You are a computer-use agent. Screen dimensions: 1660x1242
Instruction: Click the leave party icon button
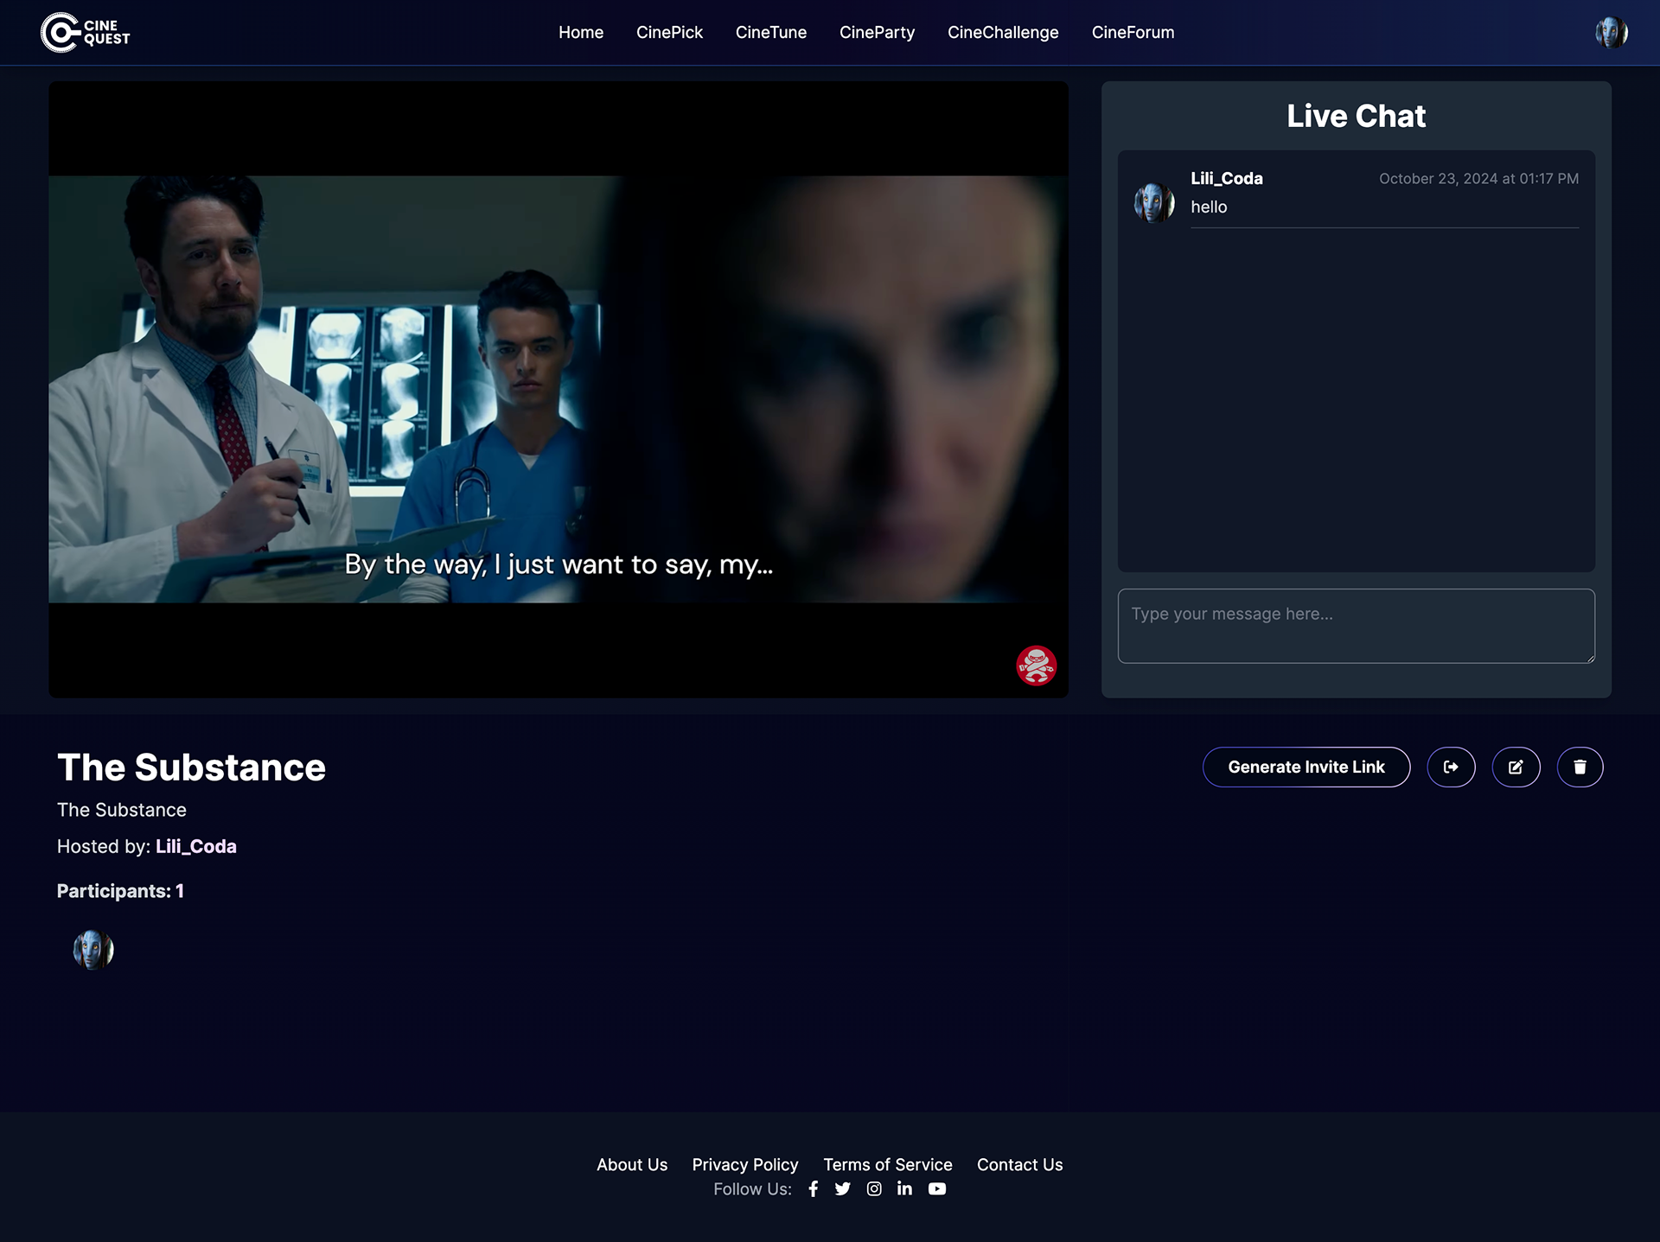pos(1451,767)
